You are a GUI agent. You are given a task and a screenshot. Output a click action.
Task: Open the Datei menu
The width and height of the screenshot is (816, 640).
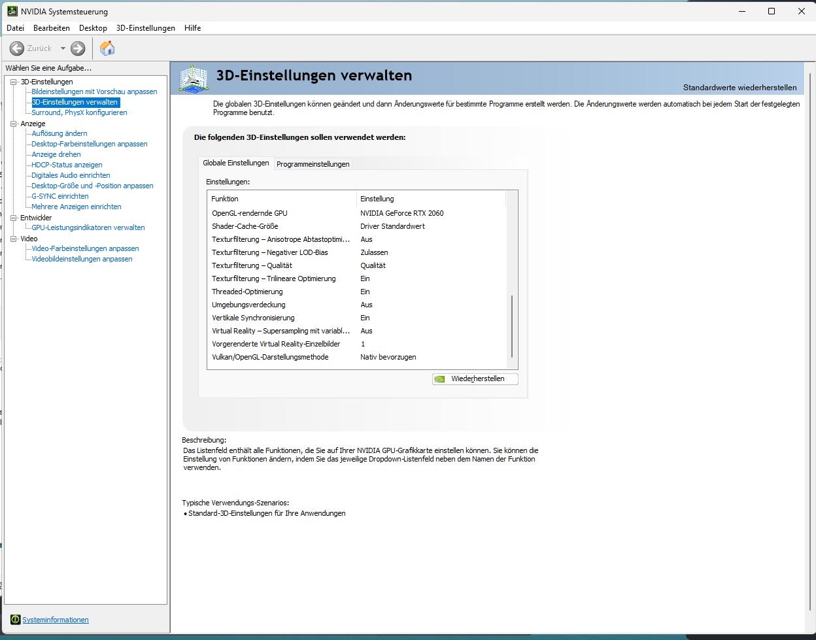(15, 28)
